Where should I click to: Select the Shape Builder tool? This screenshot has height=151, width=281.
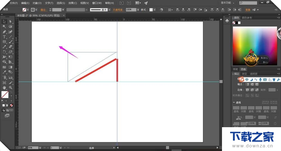[4, 62]
